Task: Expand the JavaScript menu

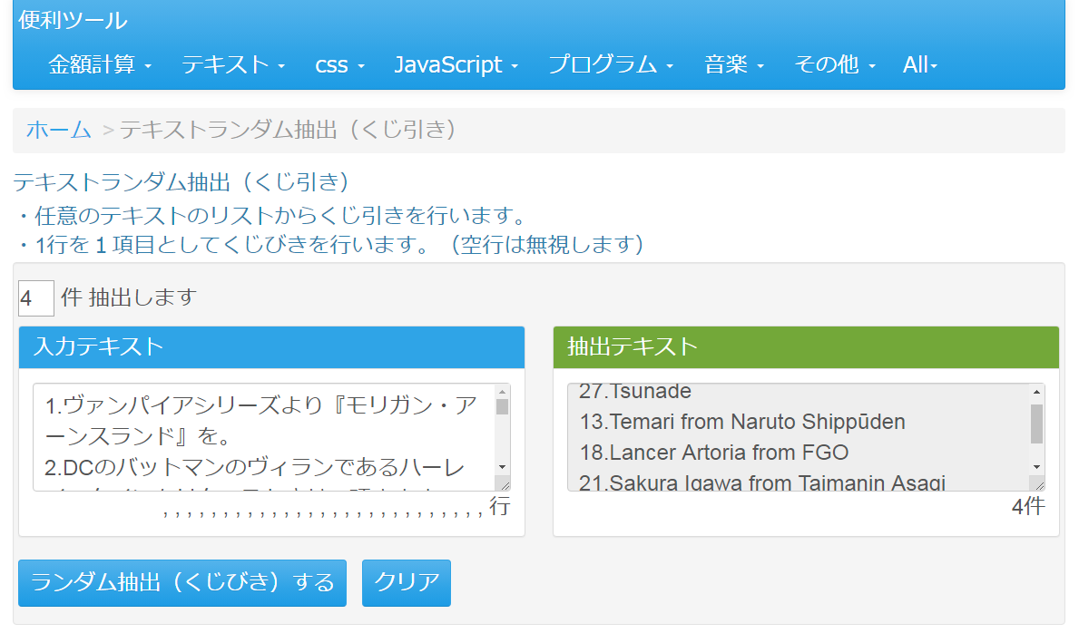Action: [456, 64]
